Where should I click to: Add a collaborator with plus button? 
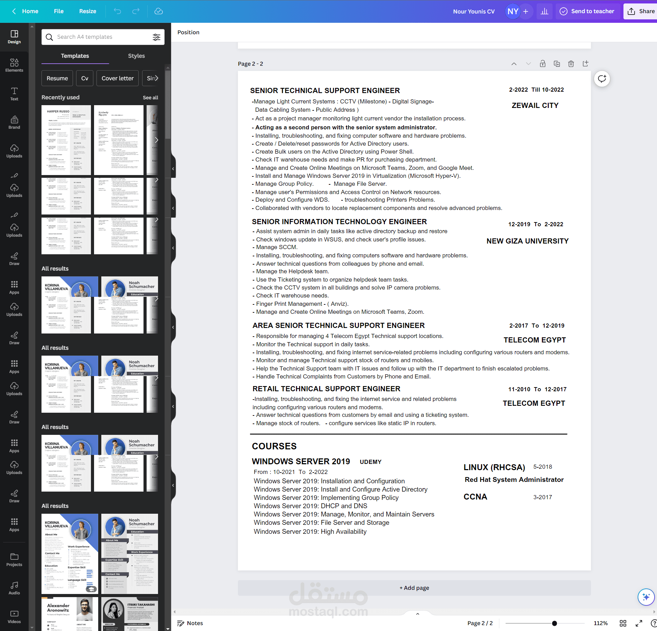tap(526, 11)
